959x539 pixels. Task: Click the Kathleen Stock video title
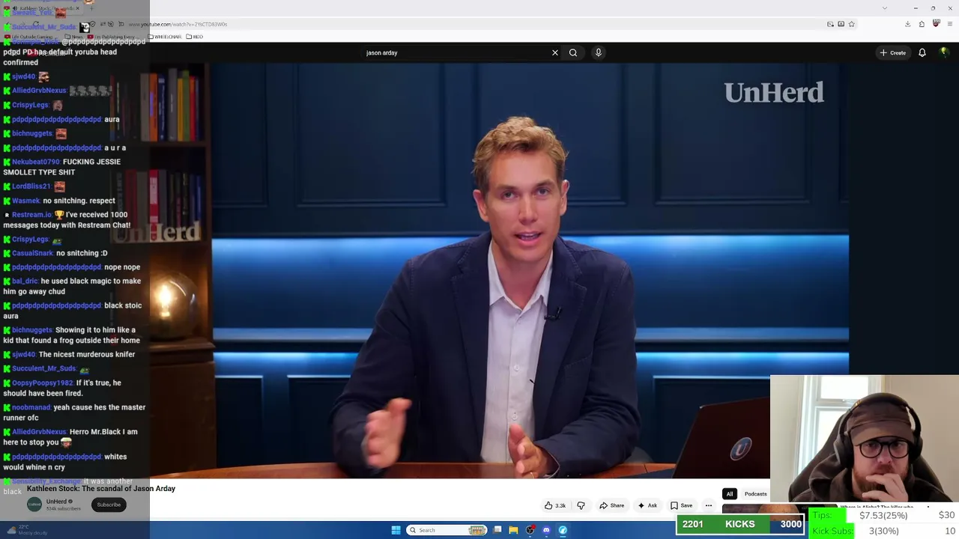pyautogui.click(x=101, y=489)
